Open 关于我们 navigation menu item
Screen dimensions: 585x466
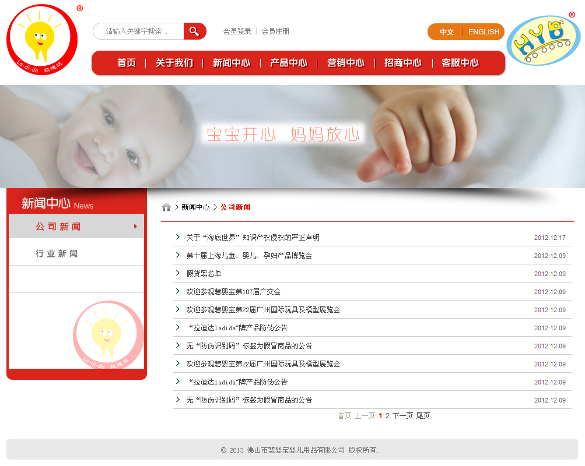pos(174,63)
